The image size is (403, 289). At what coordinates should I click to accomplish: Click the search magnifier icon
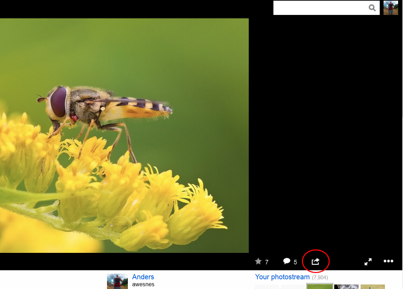[372, 8]
